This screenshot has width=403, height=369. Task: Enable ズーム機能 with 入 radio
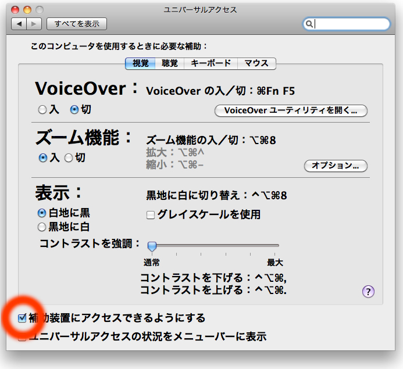(42, 158)
